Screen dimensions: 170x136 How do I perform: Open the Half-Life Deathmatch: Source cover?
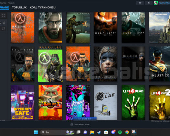23,64
